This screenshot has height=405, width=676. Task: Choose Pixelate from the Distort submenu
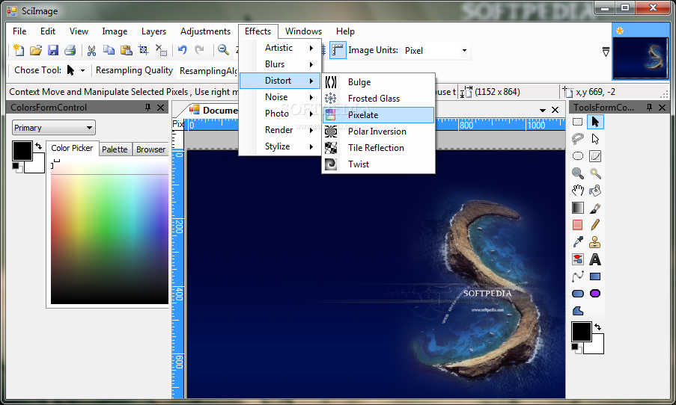coord(379,115)
